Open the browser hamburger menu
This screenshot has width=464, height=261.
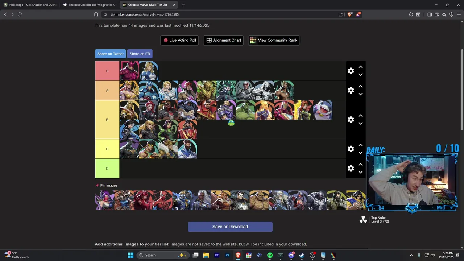[459, 14]
